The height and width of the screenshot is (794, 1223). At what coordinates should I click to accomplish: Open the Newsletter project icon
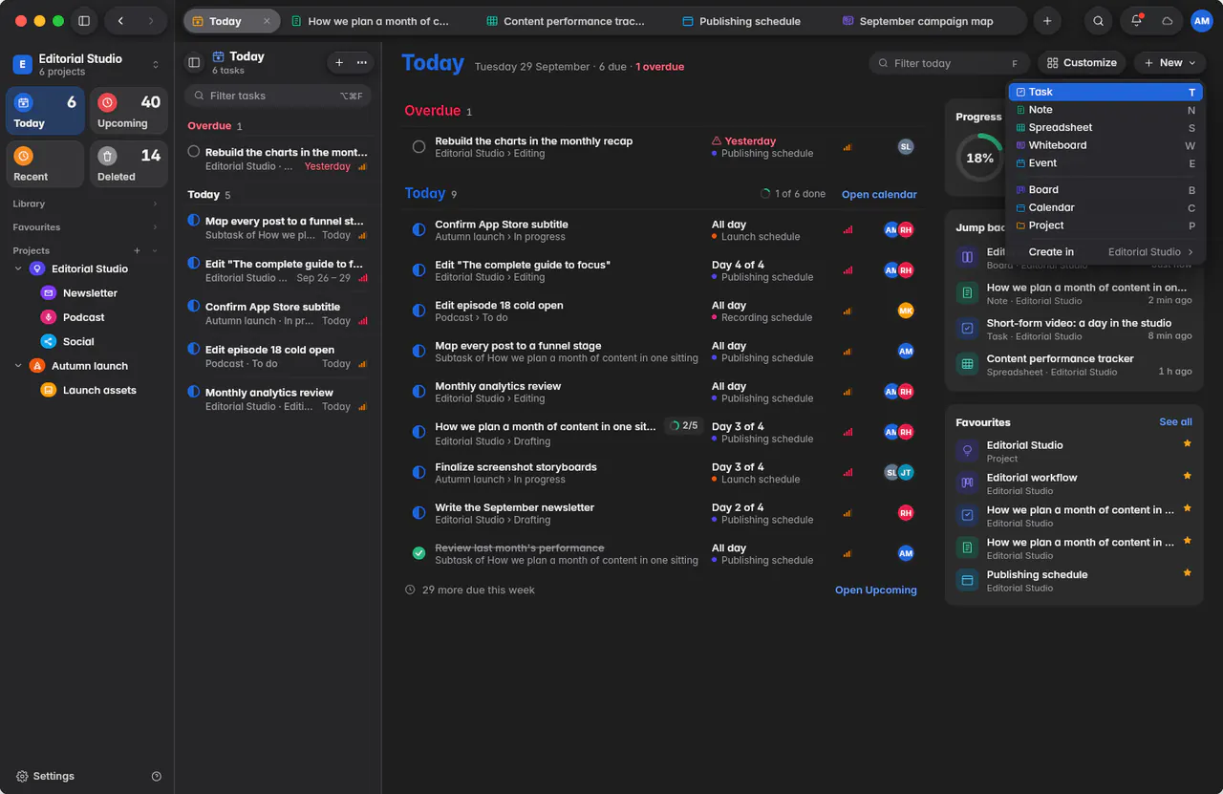(48, 293)
